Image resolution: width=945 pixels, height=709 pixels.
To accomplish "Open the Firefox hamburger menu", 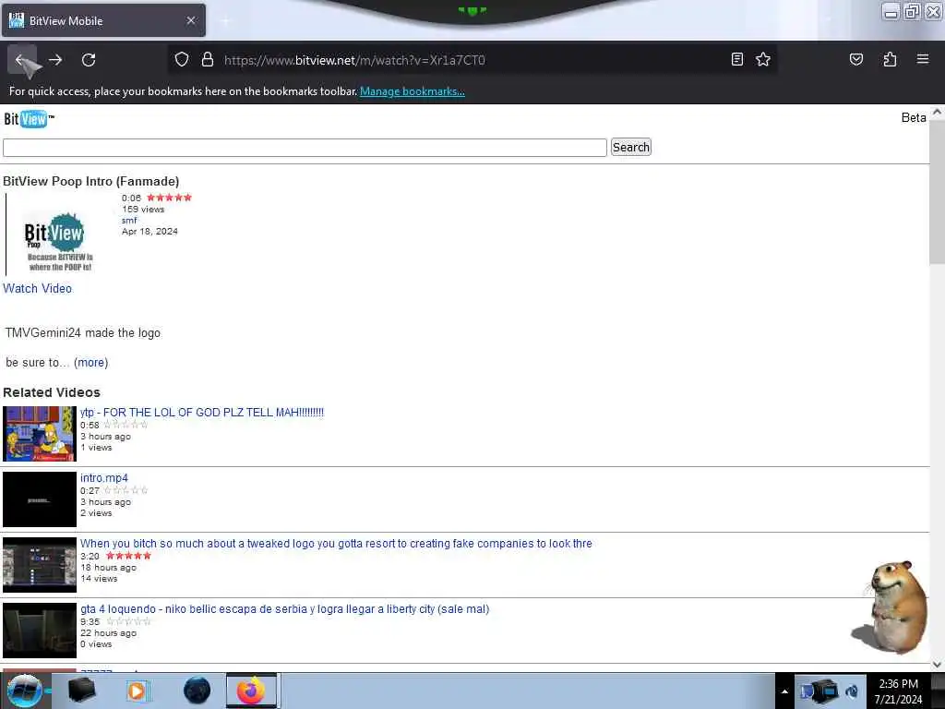I will coord(922,59).
